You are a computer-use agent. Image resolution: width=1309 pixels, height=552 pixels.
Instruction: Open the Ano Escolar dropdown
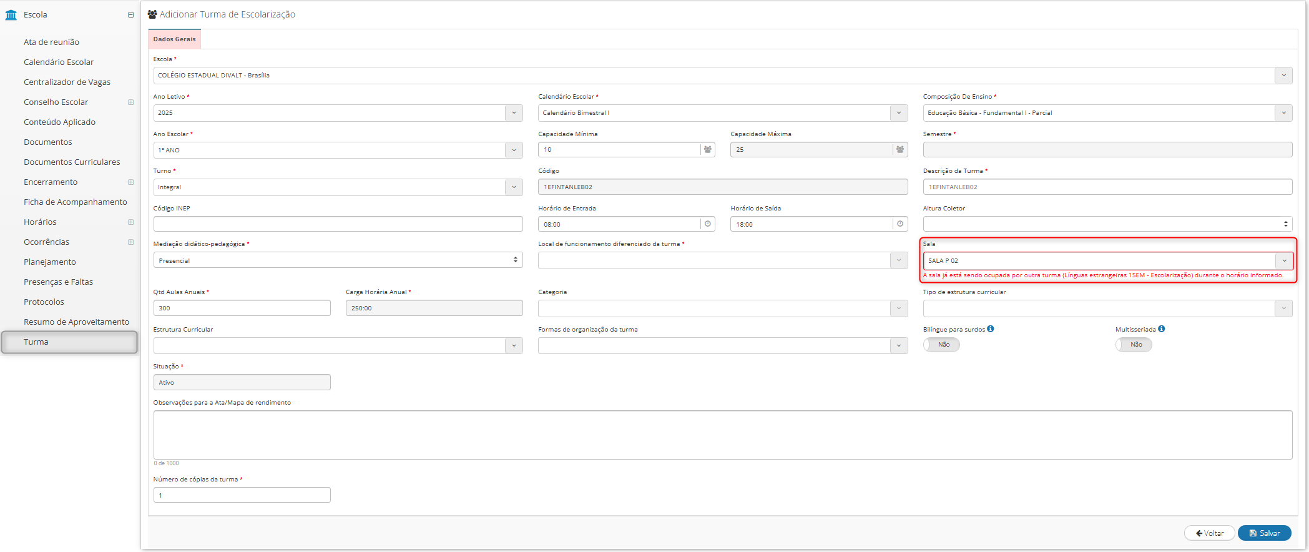514,150
